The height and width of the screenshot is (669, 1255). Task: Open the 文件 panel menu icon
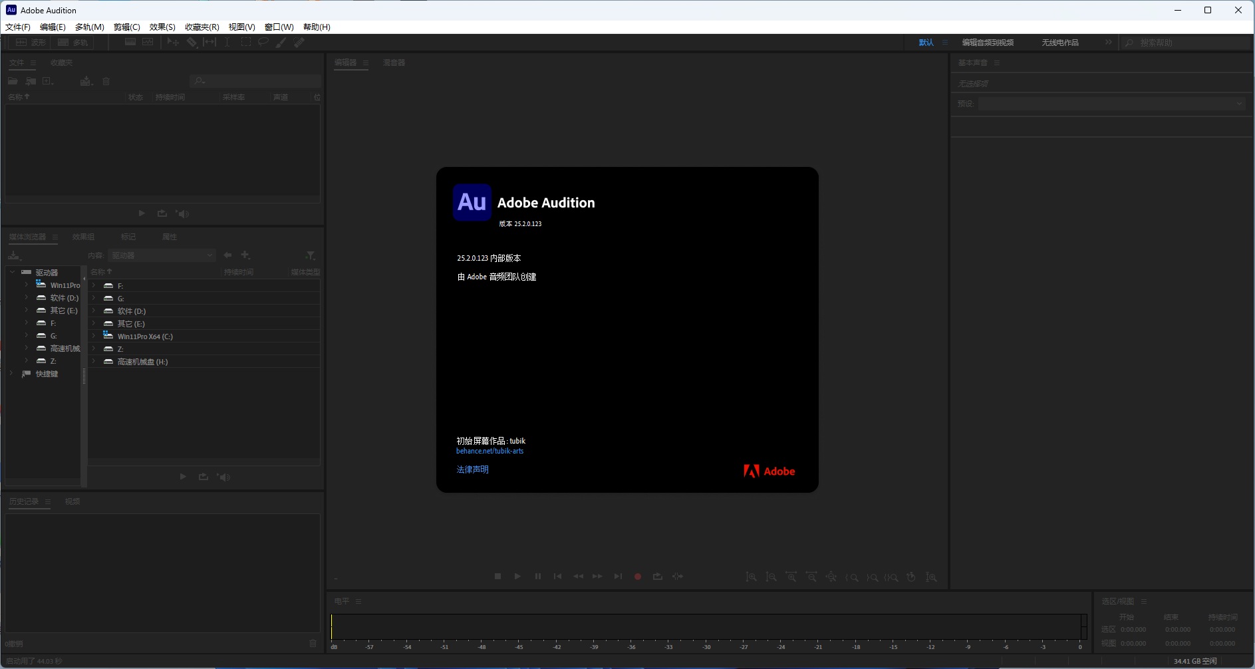pyautogui.click(x=33, y=63)
